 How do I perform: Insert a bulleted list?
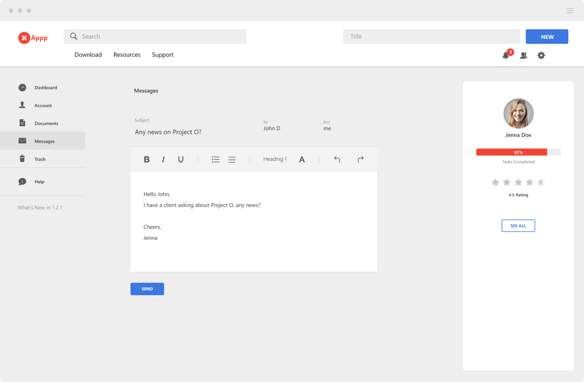click(215, 160)
